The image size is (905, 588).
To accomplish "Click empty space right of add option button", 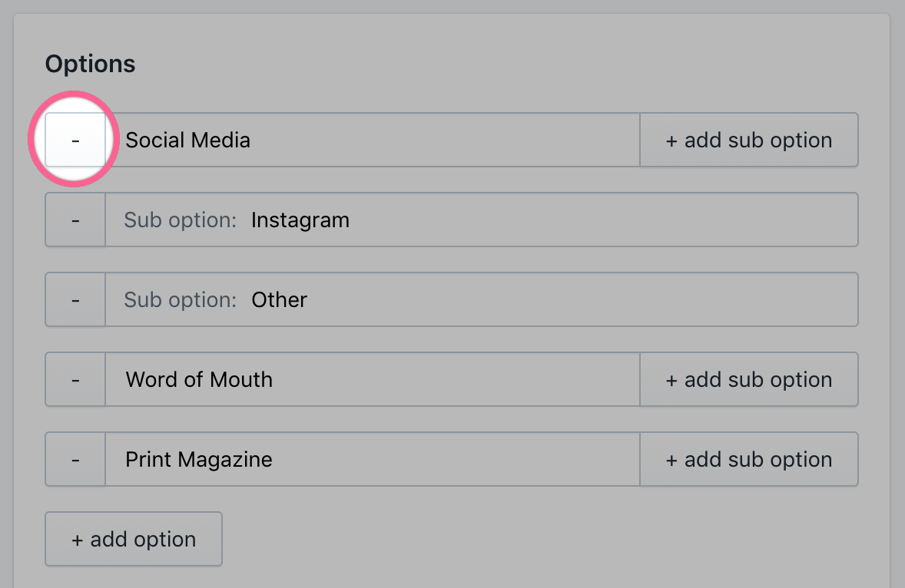I will pos(538,539).
